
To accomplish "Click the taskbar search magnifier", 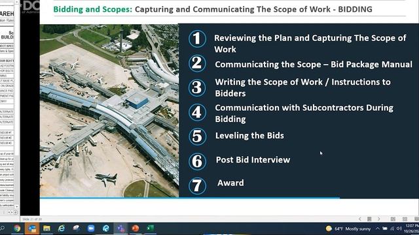I will (x=3, y=228).
